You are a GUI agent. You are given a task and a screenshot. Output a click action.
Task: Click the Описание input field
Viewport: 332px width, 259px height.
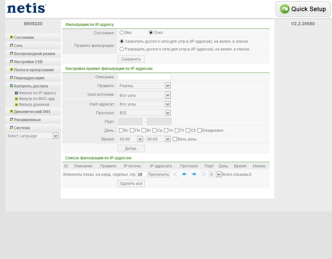144,77
